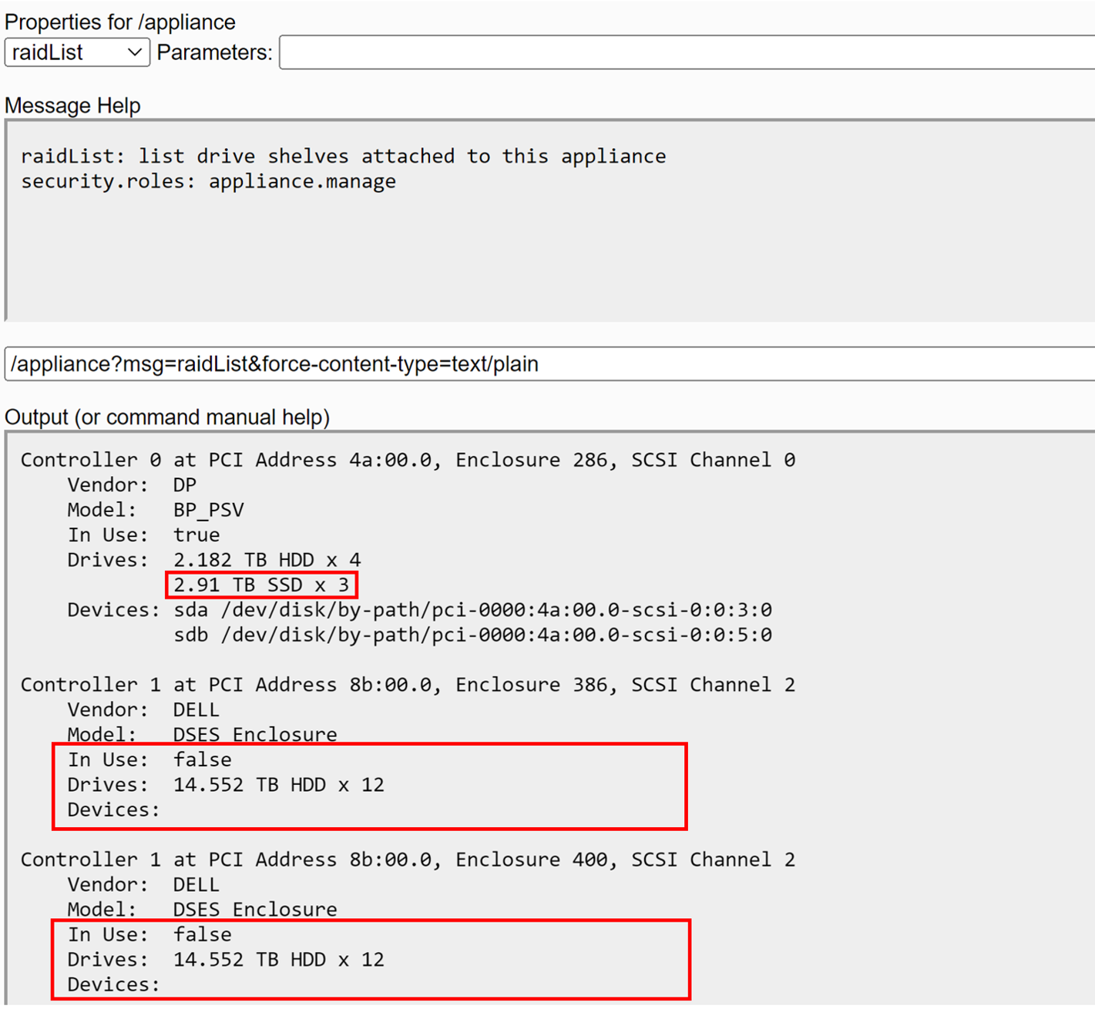Click the 'In Use: true' line

(143, 535)
